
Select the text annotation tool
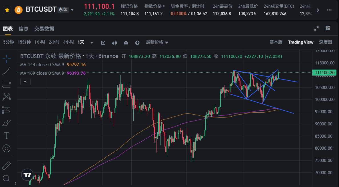pyautogui.click(x=6, y=136)
